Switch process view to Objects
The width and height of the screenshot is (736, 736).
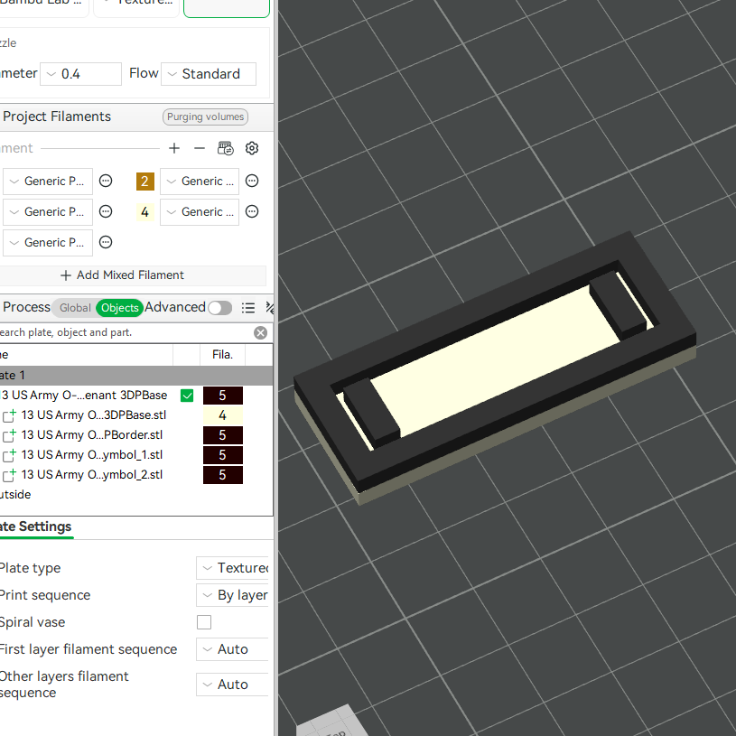tap(120, 308)
